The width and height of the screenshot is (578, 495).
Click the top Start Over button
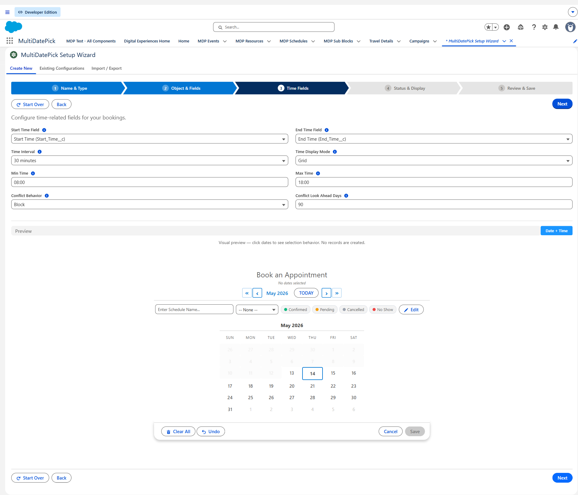30,104
